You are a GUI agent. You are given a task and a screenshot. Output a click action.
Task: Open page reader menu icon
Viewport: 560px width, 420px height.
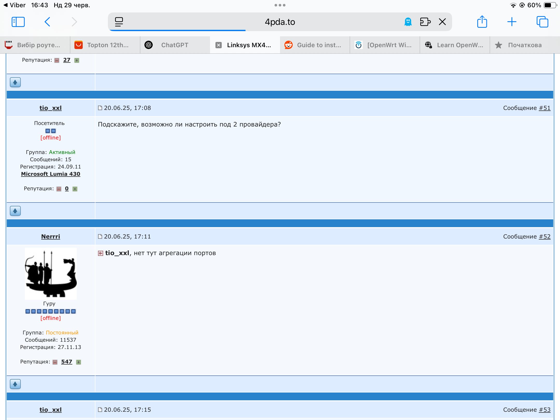click(119, 22)
